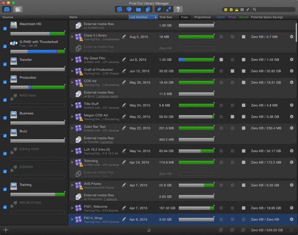Image resolution: width=298 pixels, height=235 pixels.
Task: Click the blue cube toolbar icon
Action: [129, 9]
